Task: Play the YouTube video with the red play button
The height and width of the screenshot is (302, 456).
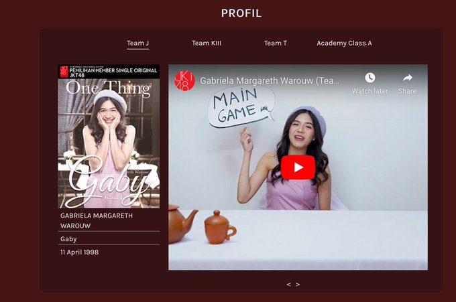Action: point(298,167)
